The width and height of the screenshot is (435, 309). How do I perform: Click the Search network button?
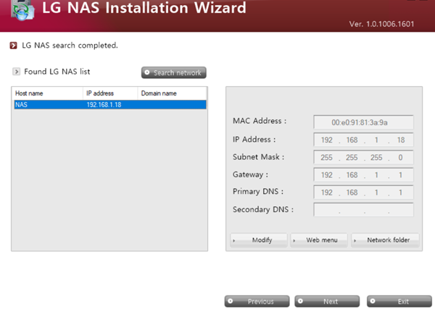point(174,72)
